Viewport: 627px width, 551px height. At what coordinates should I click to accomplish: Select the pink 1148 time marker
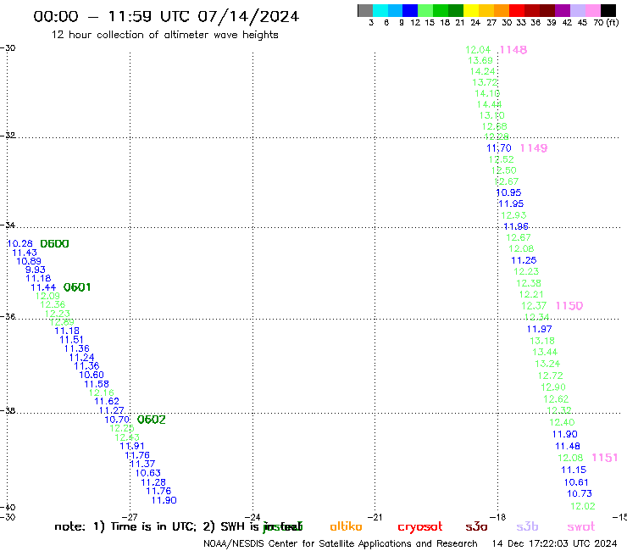click(x=513, y=50)
